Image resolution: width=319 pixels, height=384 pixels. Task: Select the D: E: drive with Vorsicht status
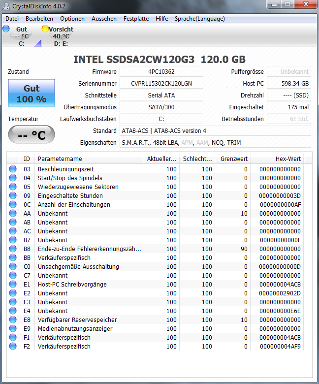pos(61,36)
